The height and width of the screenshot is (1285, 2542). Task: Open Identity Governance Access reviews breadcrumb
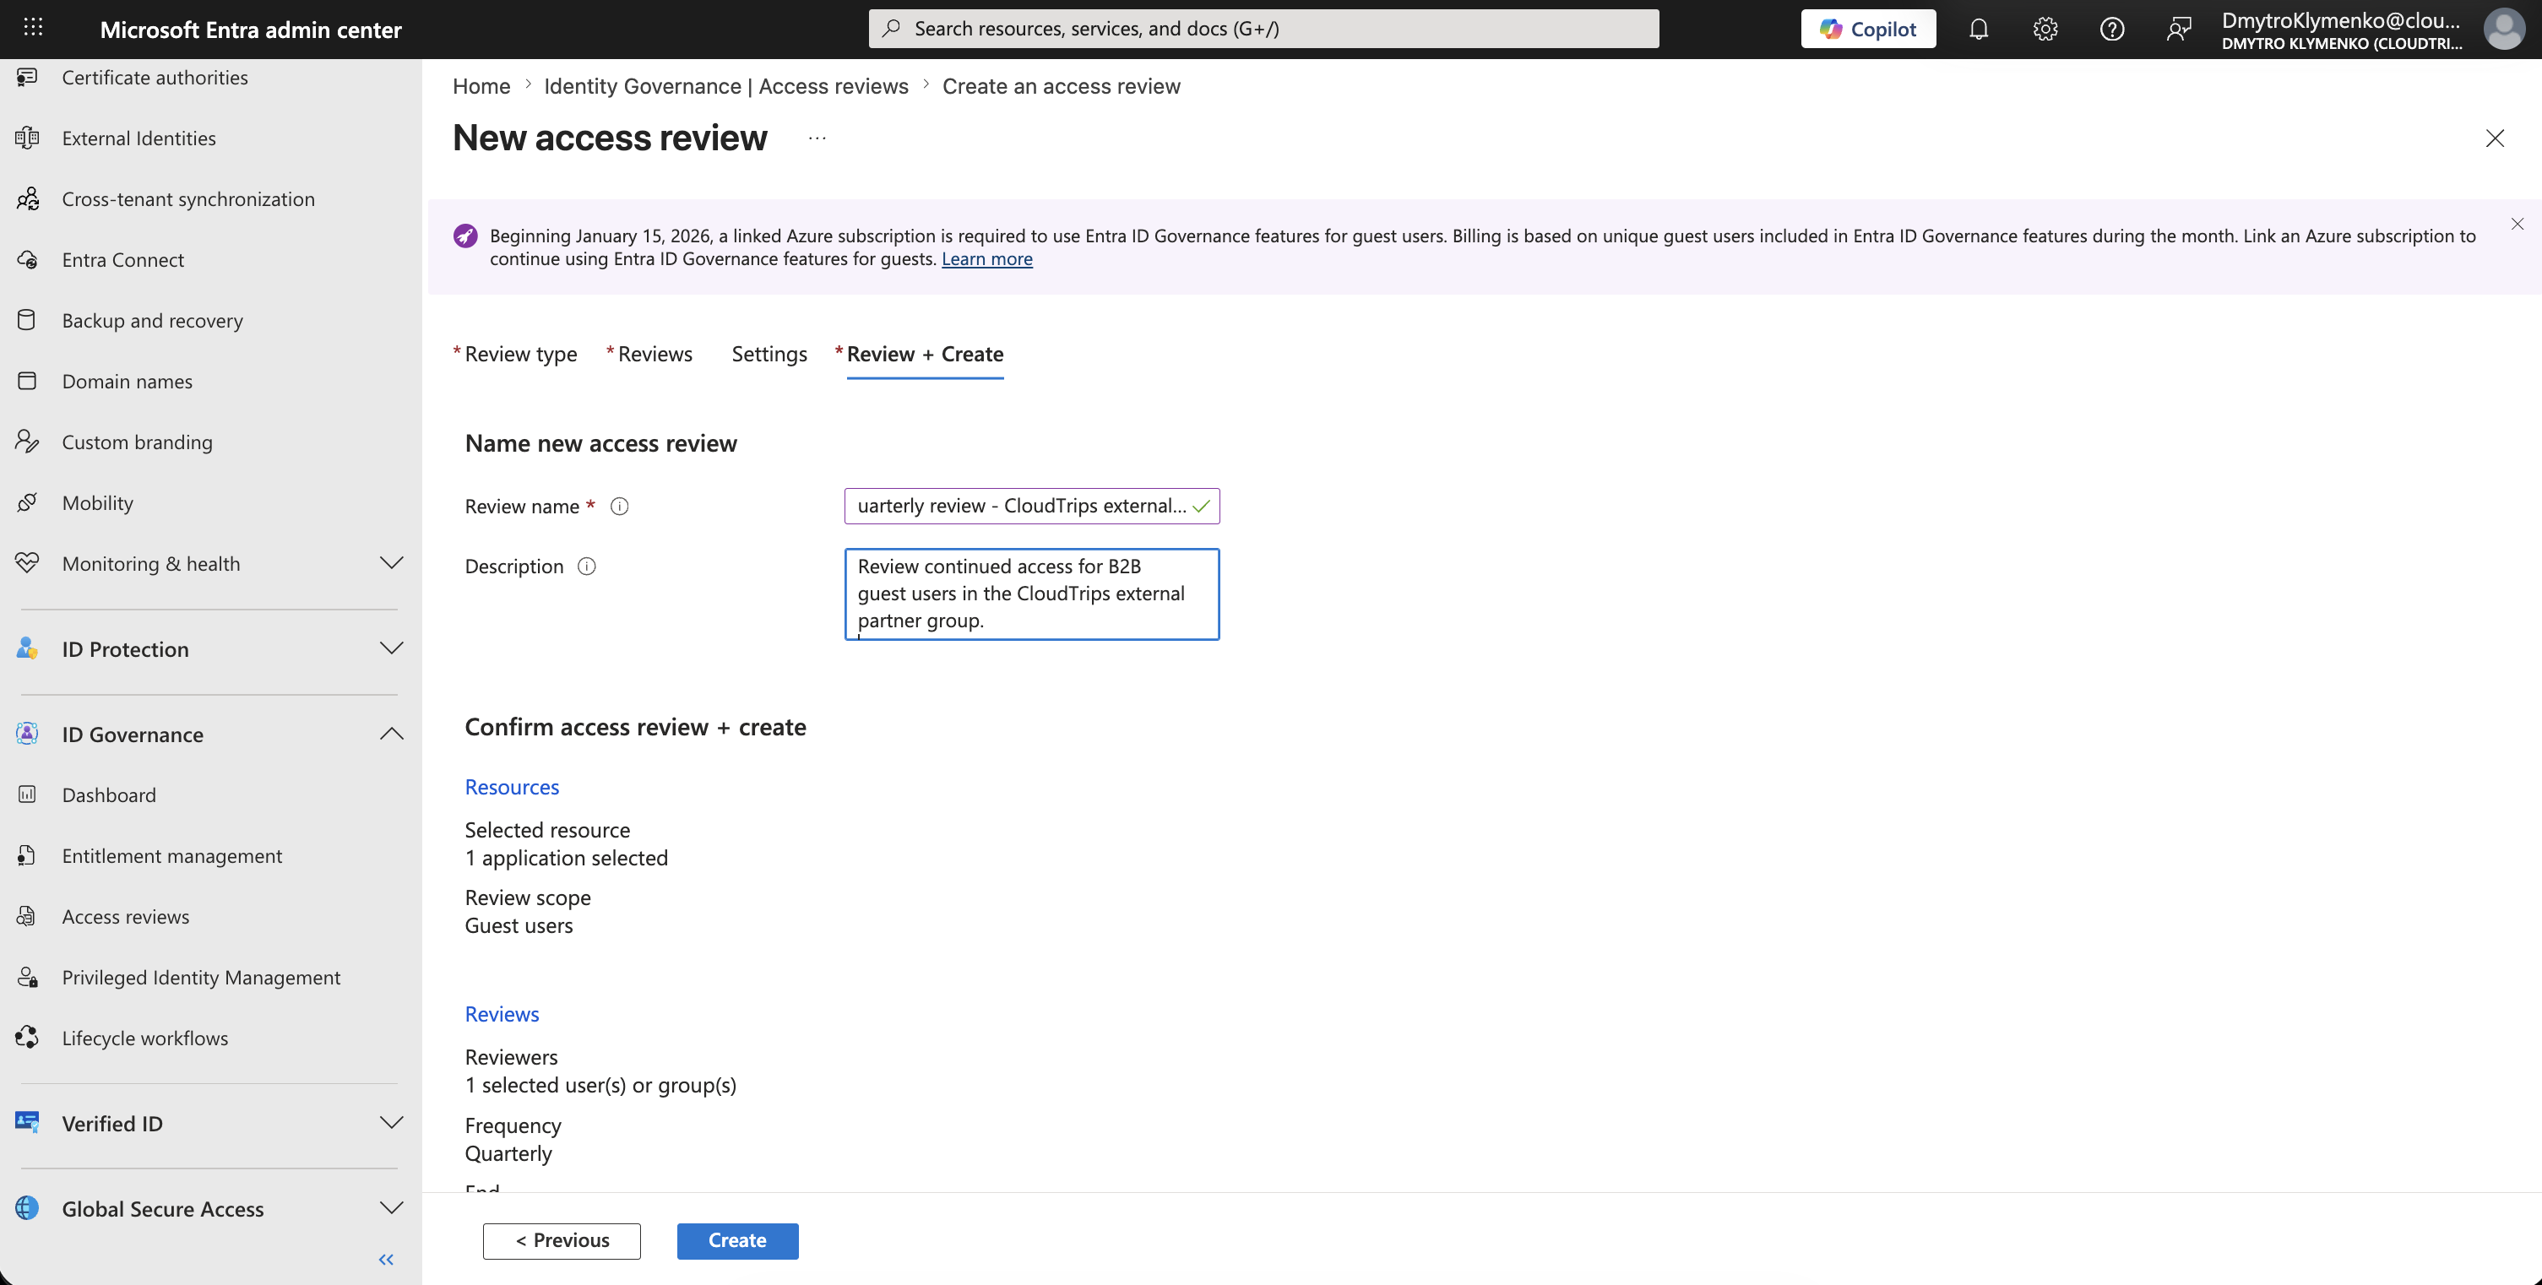[726, 86]
